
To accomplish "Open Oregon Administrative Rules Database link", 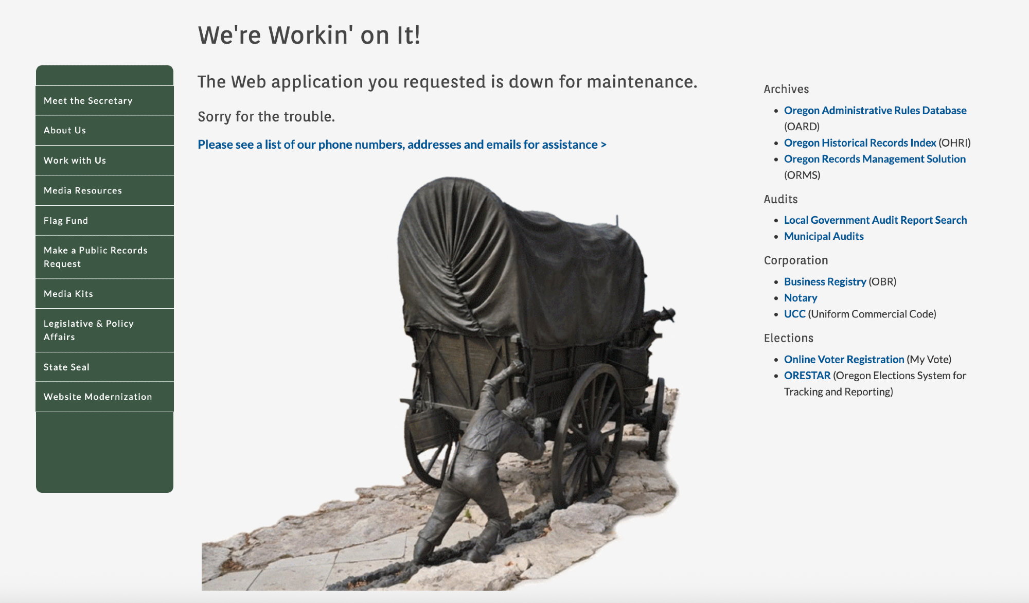I will [875, 111].
